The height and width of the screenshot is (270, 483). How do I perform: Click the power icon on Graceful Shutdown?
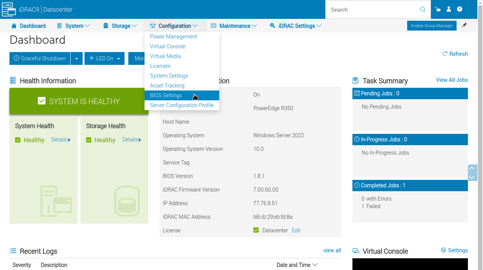[x=17, y=58]
